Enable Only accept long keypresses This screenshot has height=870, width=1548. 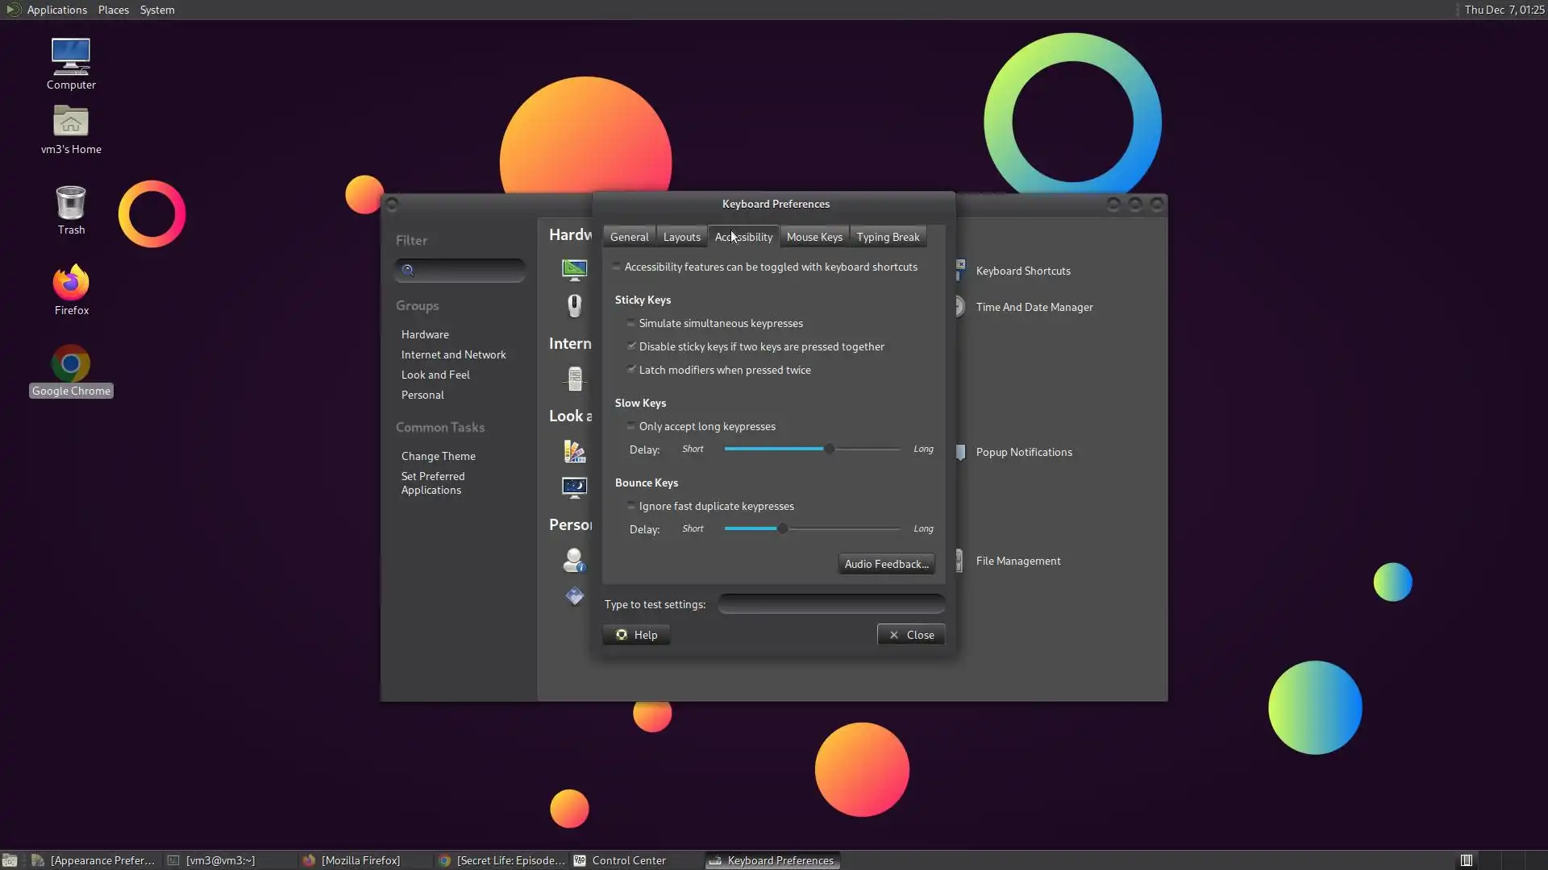[631, 426]
